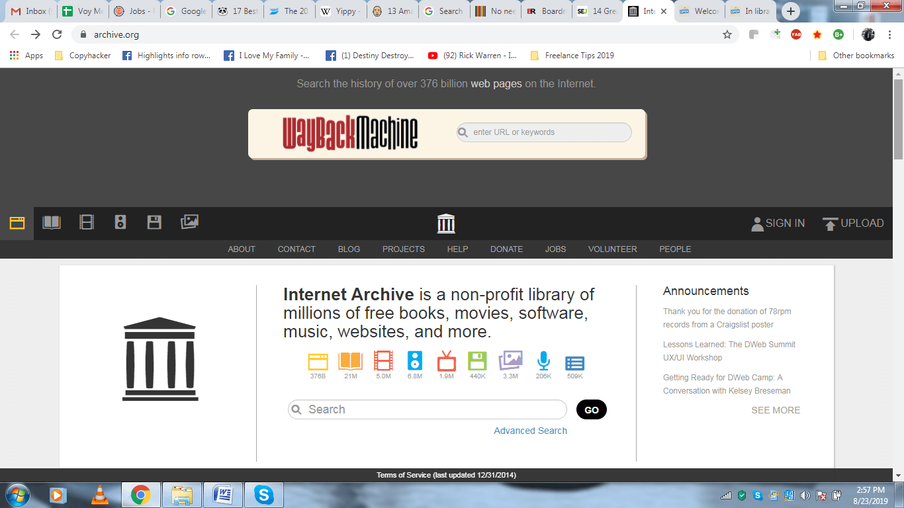Open Chrome from the taskbar
Screen dimensions: 904x508
click(140, 495)
